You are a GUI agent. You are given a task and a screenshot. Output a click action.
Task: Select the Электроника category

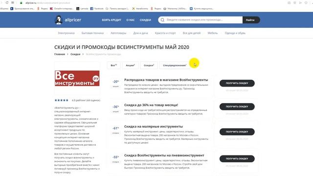66,33
